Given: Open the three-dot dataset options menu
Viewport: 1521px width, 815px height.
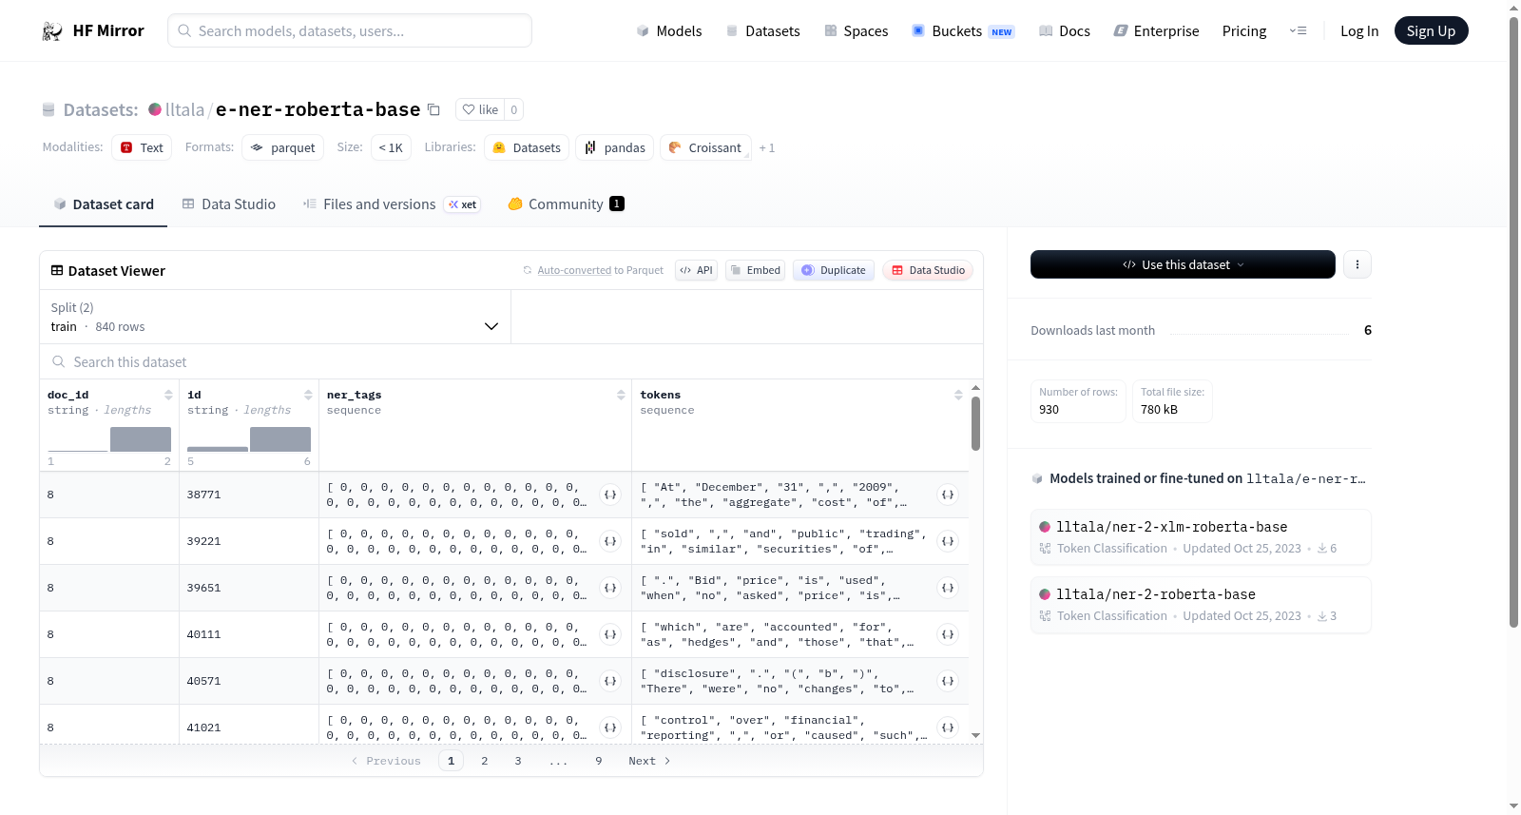Looking at the screenshot, I should click(1357, 264).
